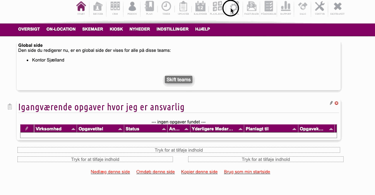Screen dimensions: 375x195
Task: Open the Kalender icon
Action: pyautogui.click(x=200, y=7)
